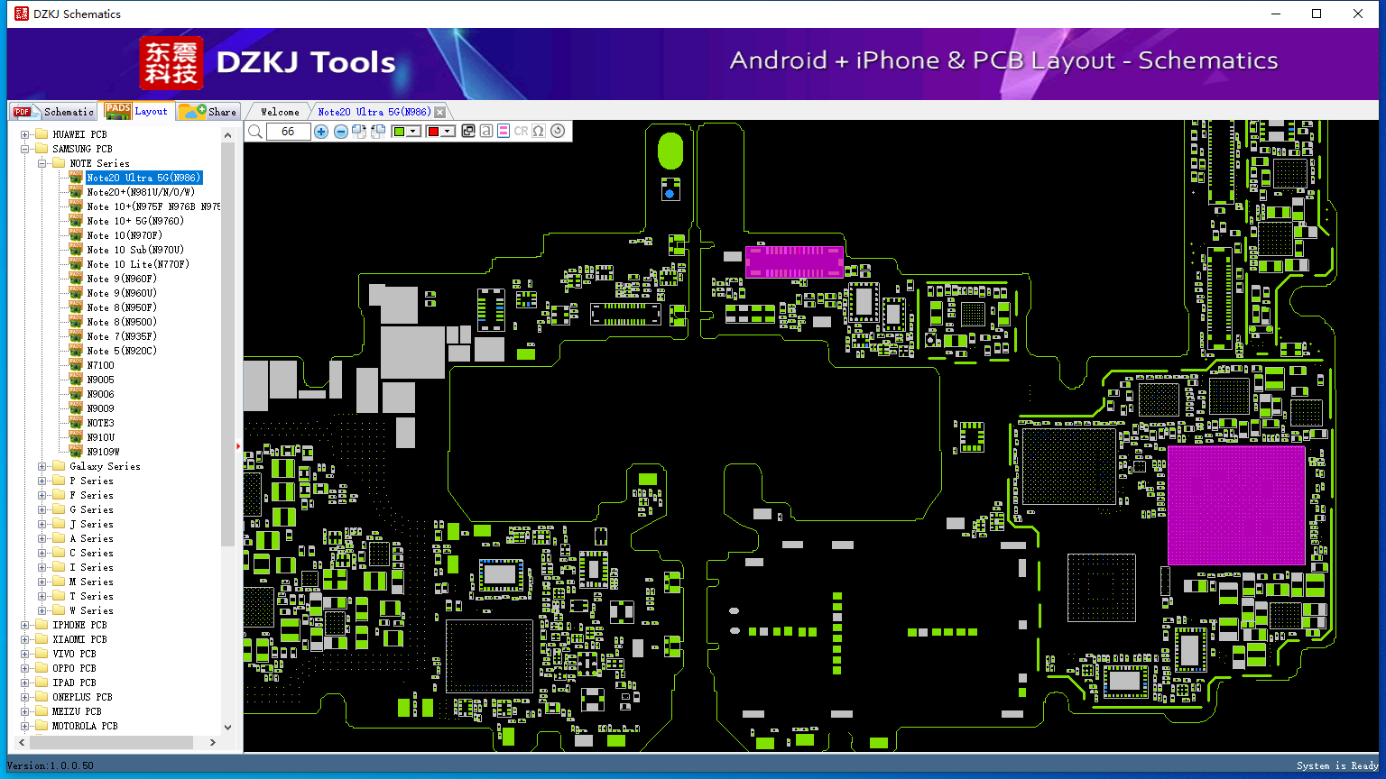Collapse the SAMSUNG PCB folder
The width and height of the screenshot is (1386, 779).
(x=25, y=149)
